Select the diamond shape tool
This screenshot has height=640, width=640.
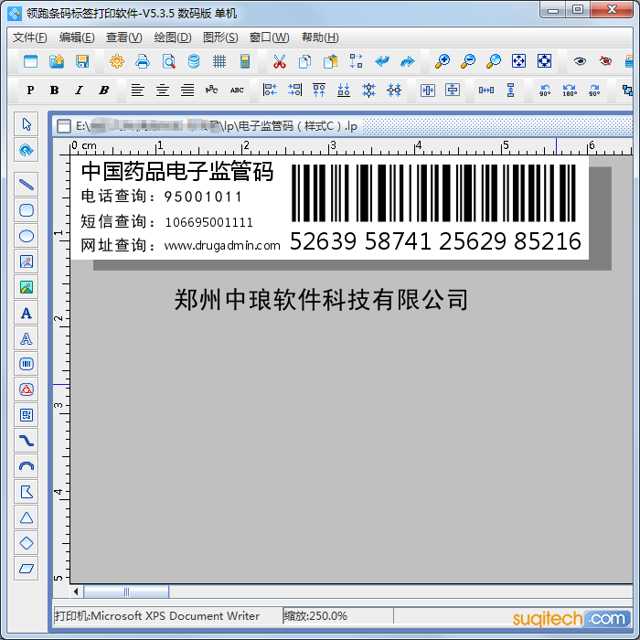[x=27, y=543]
